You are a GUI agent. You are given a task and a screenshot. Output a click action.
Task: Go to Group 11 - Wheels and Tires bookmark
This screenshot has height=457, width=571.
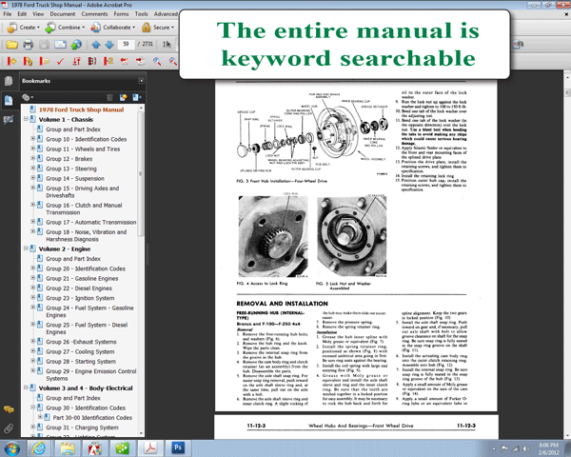tap(83, 149)
